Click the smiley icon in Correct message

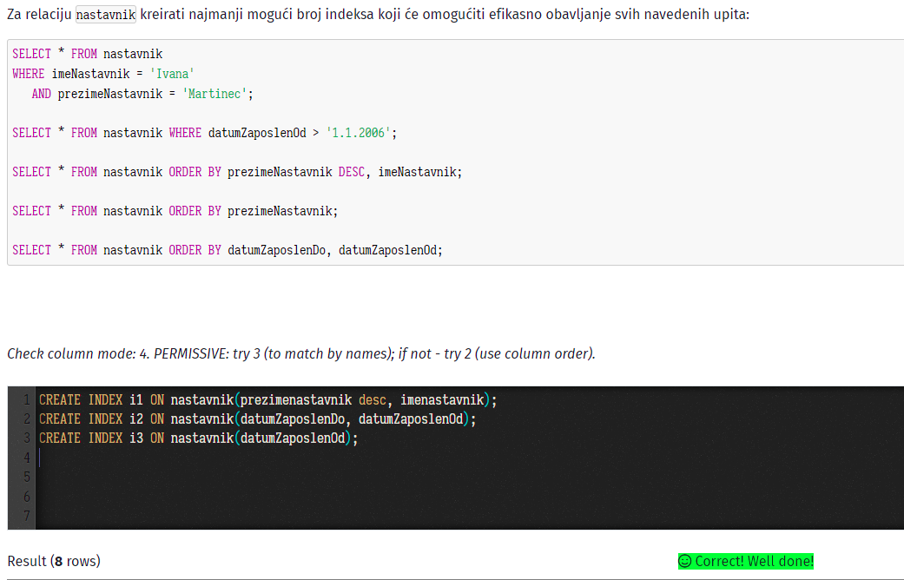click(685, 561)
